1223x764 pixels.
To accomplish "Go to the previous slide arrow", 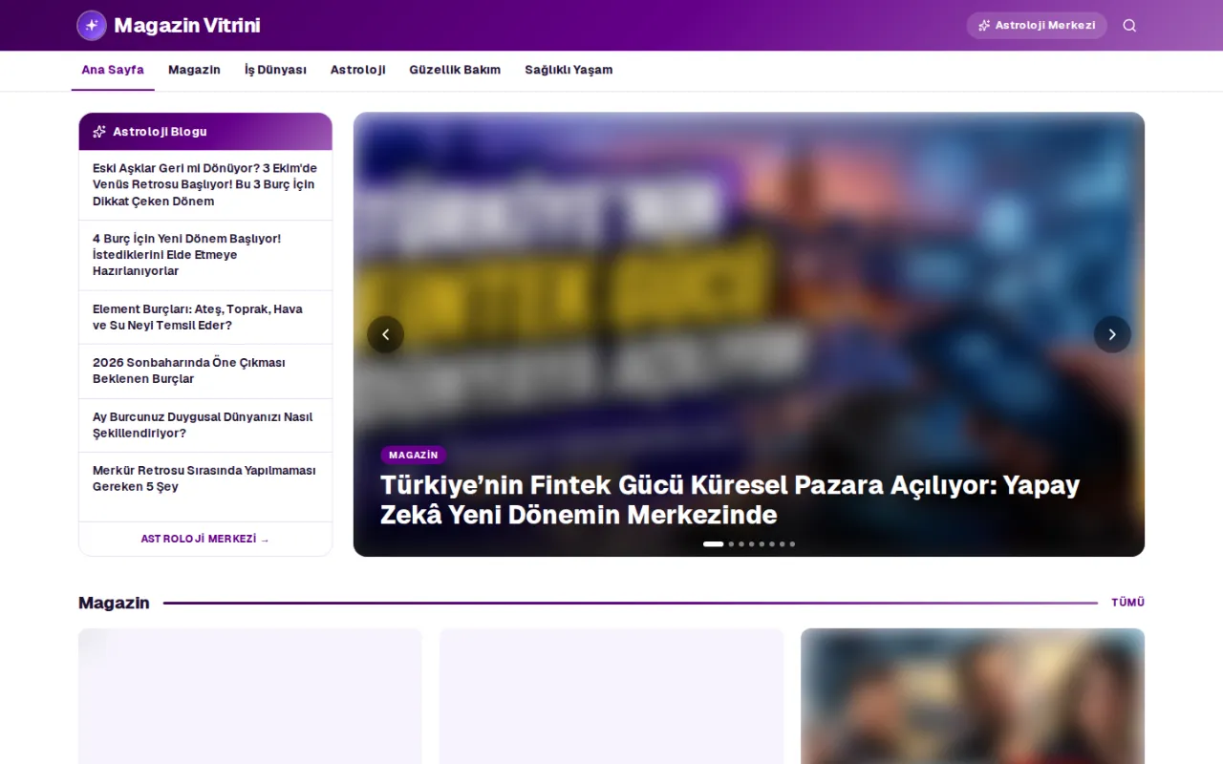I will point(385,334).
